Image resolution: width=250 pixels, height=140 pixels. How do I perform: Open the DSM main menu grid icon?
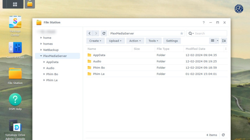click(15, 4)
